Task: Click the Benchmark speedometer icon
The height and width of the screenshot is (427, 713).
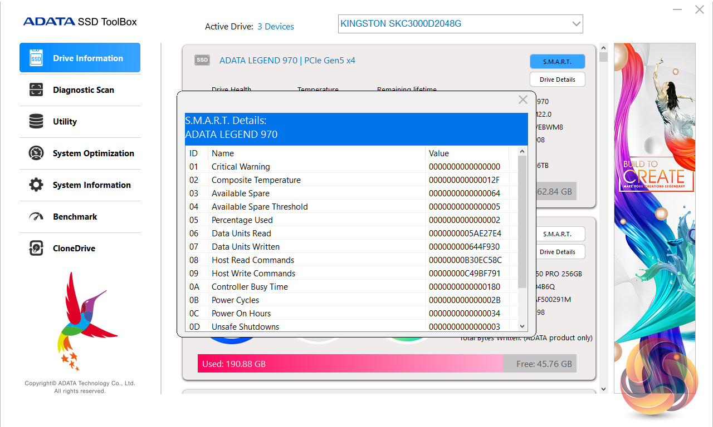Action: click(x=36, y=216)
